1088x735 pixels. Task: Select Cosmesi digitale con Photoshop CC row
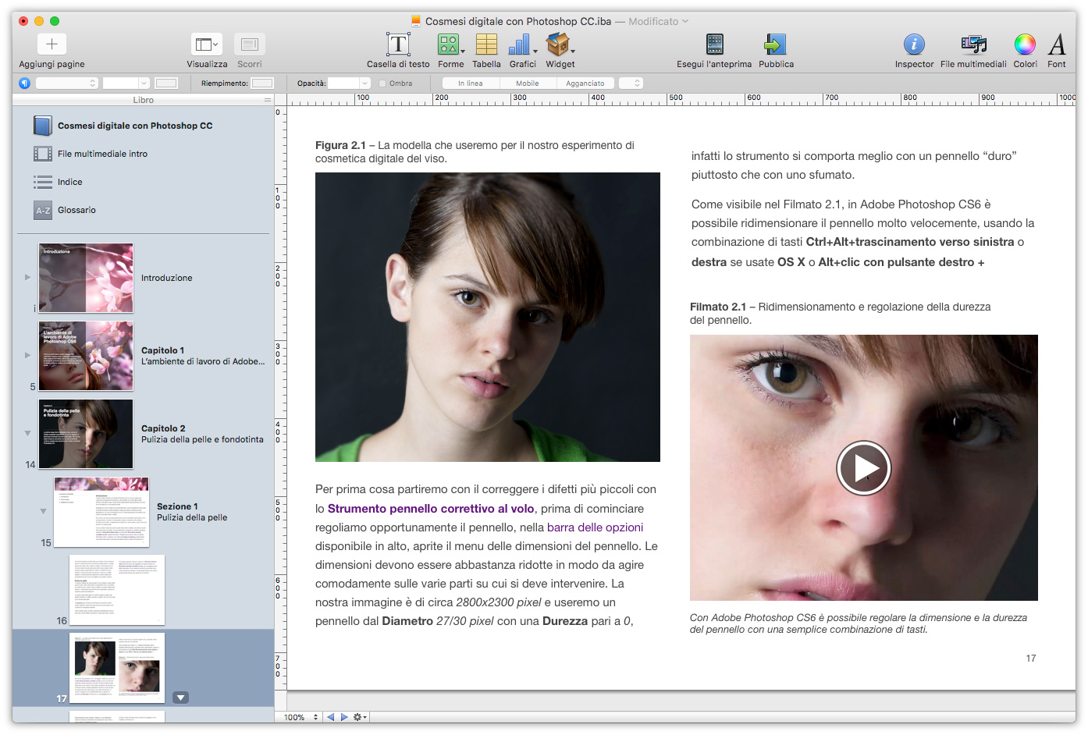pos(143,126)
